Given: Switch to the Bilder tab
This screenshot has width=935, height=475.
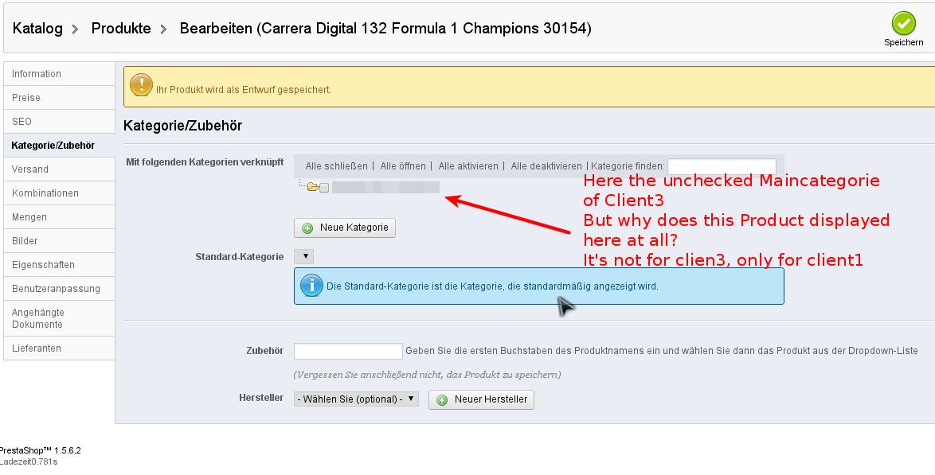Looking at the screenshot, I should [59, 241].
